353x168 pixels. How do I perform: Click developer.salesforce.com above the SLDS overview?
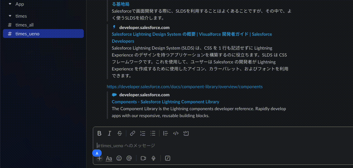click(144, 27)
